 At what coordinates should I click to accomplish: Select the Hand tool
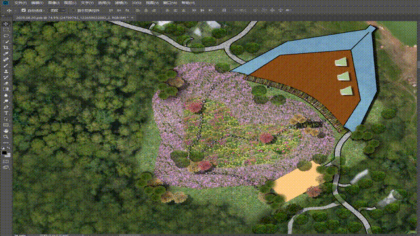click(6, 131)
